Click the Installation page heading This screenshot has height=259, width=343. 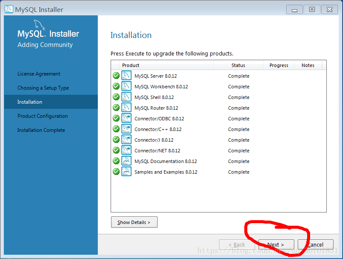(x=131, y=35)
